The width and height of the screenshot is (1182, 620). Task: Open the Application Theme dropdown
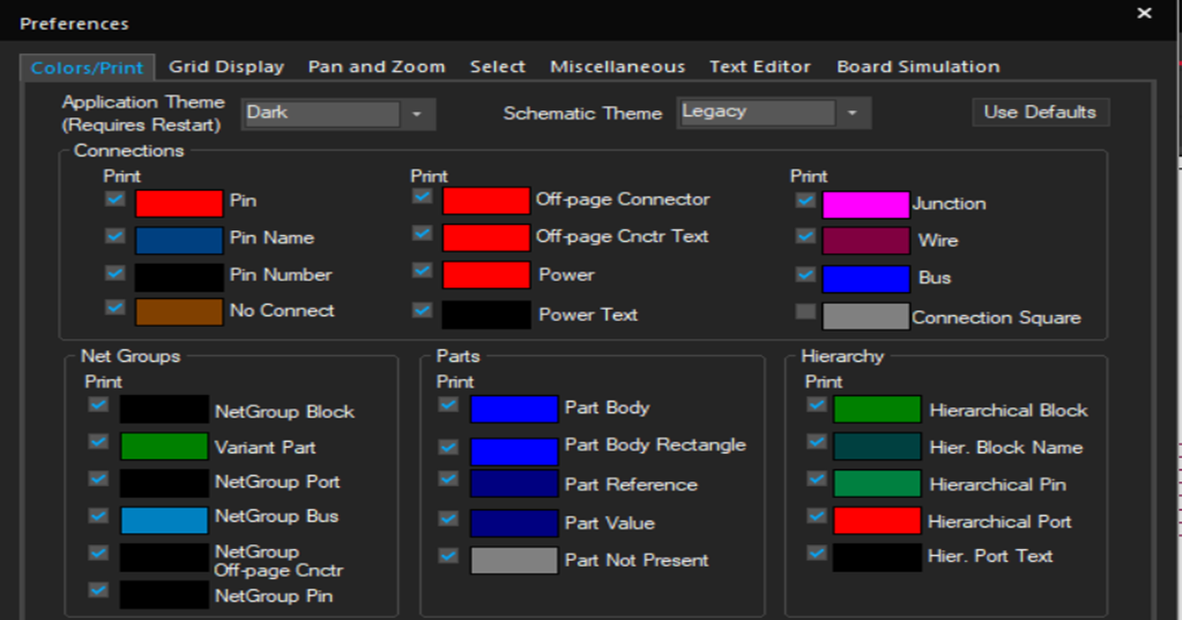coord(419,113)
